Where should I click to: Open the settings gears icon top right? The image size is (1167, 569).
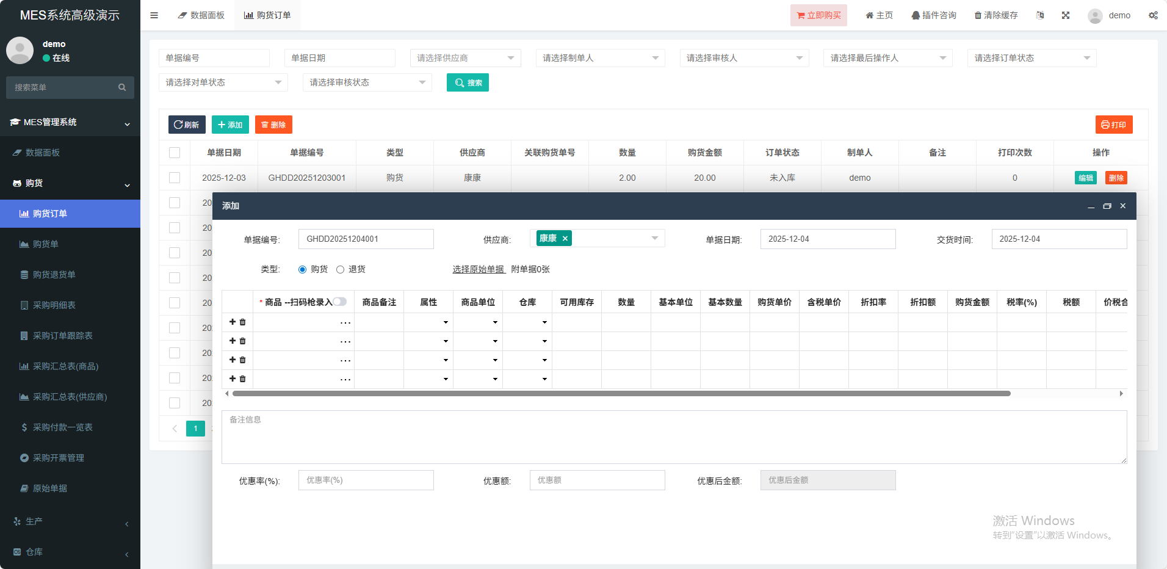[x=1153, y=15]
